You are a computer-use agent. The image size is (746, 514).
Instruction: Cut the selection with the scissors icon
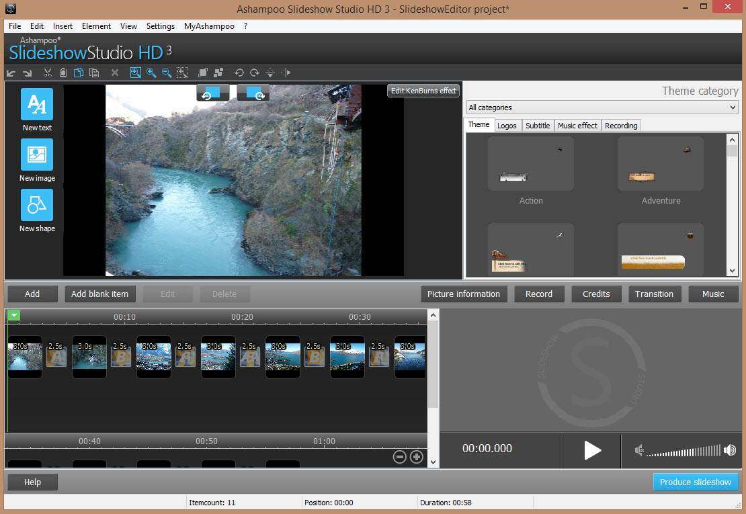point(47,73)
